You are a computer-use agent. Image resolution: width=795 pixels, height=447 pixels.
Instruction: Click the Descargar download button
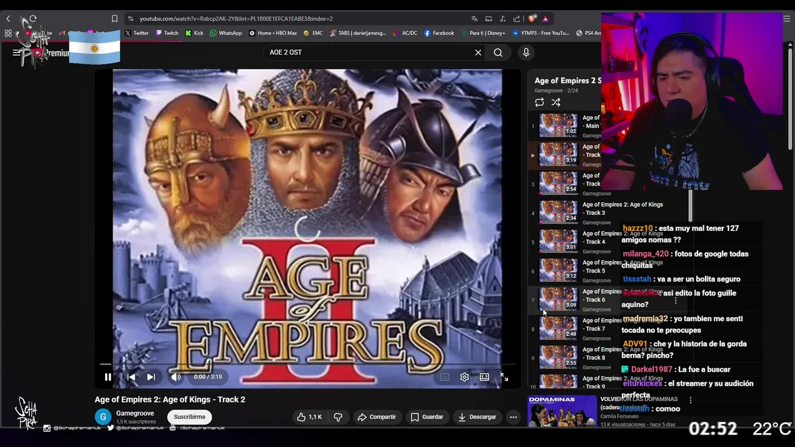click(x=477, y=417)
